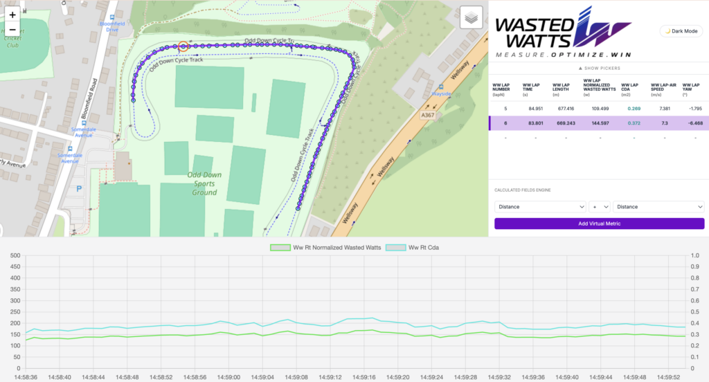This screenshot has height=382, width=709.
Task: Click yaw value -6.468
Action: (695, 123)
